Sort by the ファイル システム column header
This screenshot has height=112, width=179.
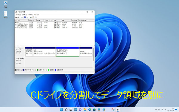[48, 20]
